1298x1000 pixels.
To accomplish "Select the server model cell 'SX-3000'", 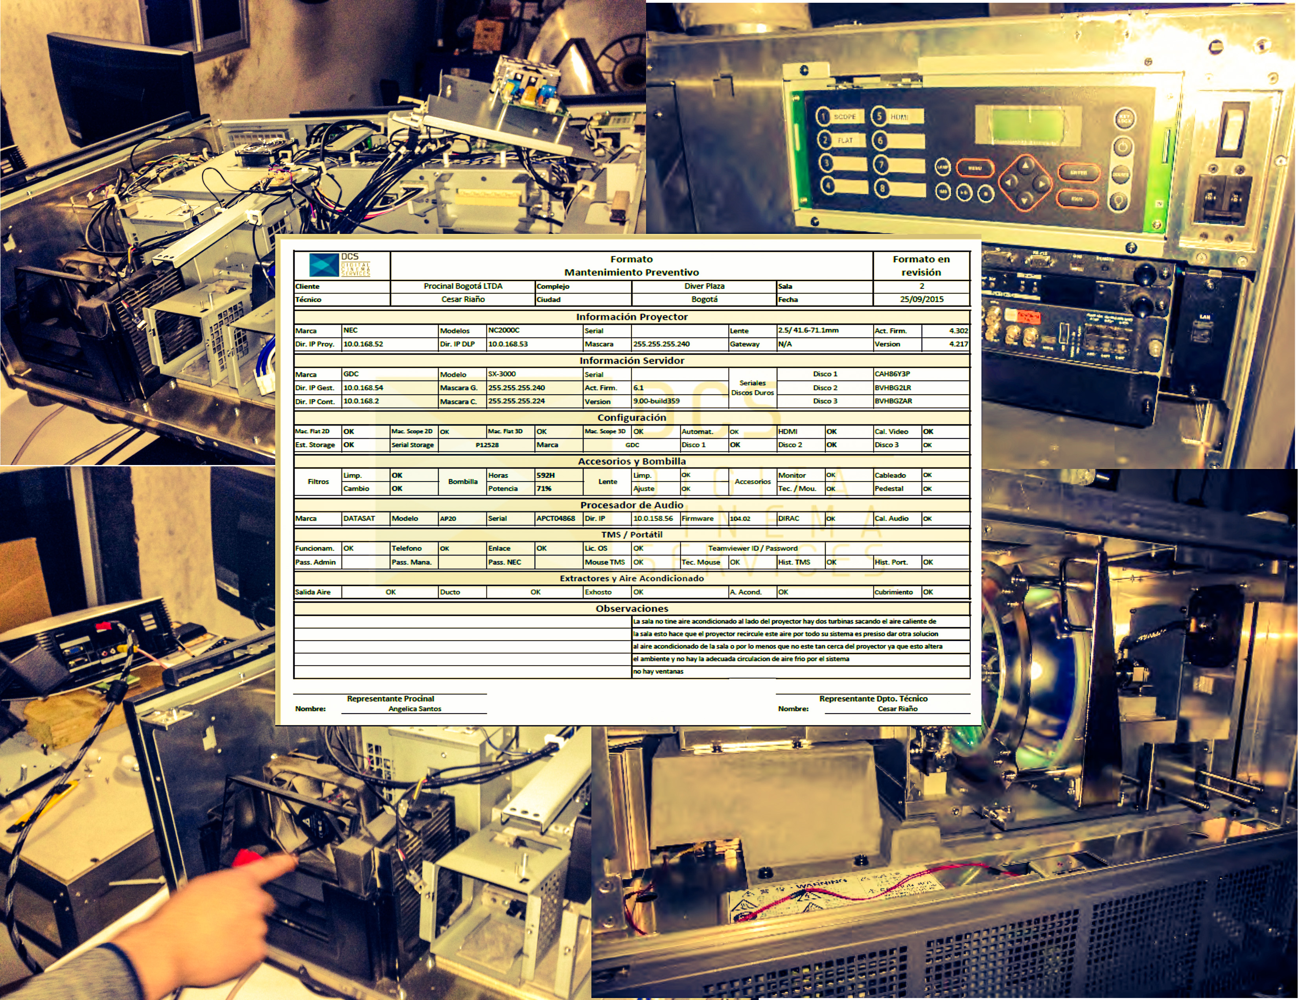I will click(535, 374).
